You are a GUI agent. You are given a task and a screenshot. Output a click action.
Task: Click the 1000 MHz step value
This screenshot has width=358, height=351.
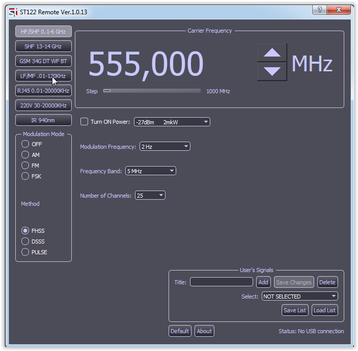(218, 91)
